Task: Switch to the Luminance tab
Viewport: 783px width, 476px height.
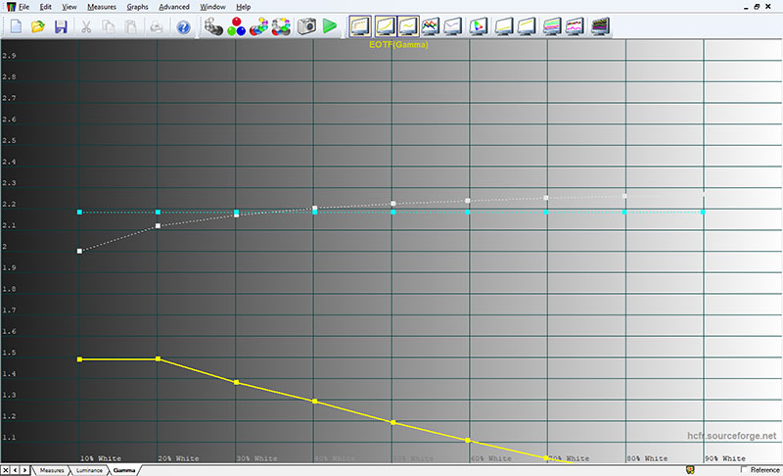Action: tap(89, 470)
